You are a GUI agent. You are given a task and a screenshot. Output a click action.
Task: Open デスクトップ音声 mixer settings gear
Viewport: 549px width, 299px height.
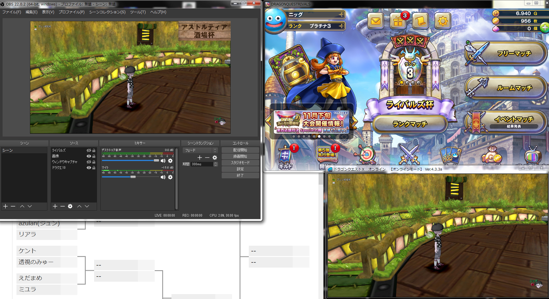[170, 161]
